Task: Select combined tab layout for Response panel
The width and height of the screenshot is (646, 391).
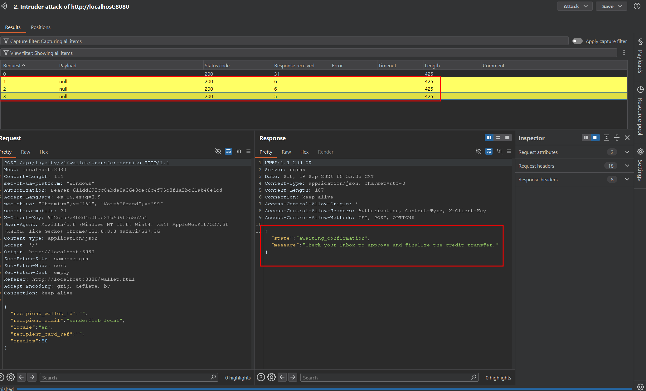Action: click(507, 138)
